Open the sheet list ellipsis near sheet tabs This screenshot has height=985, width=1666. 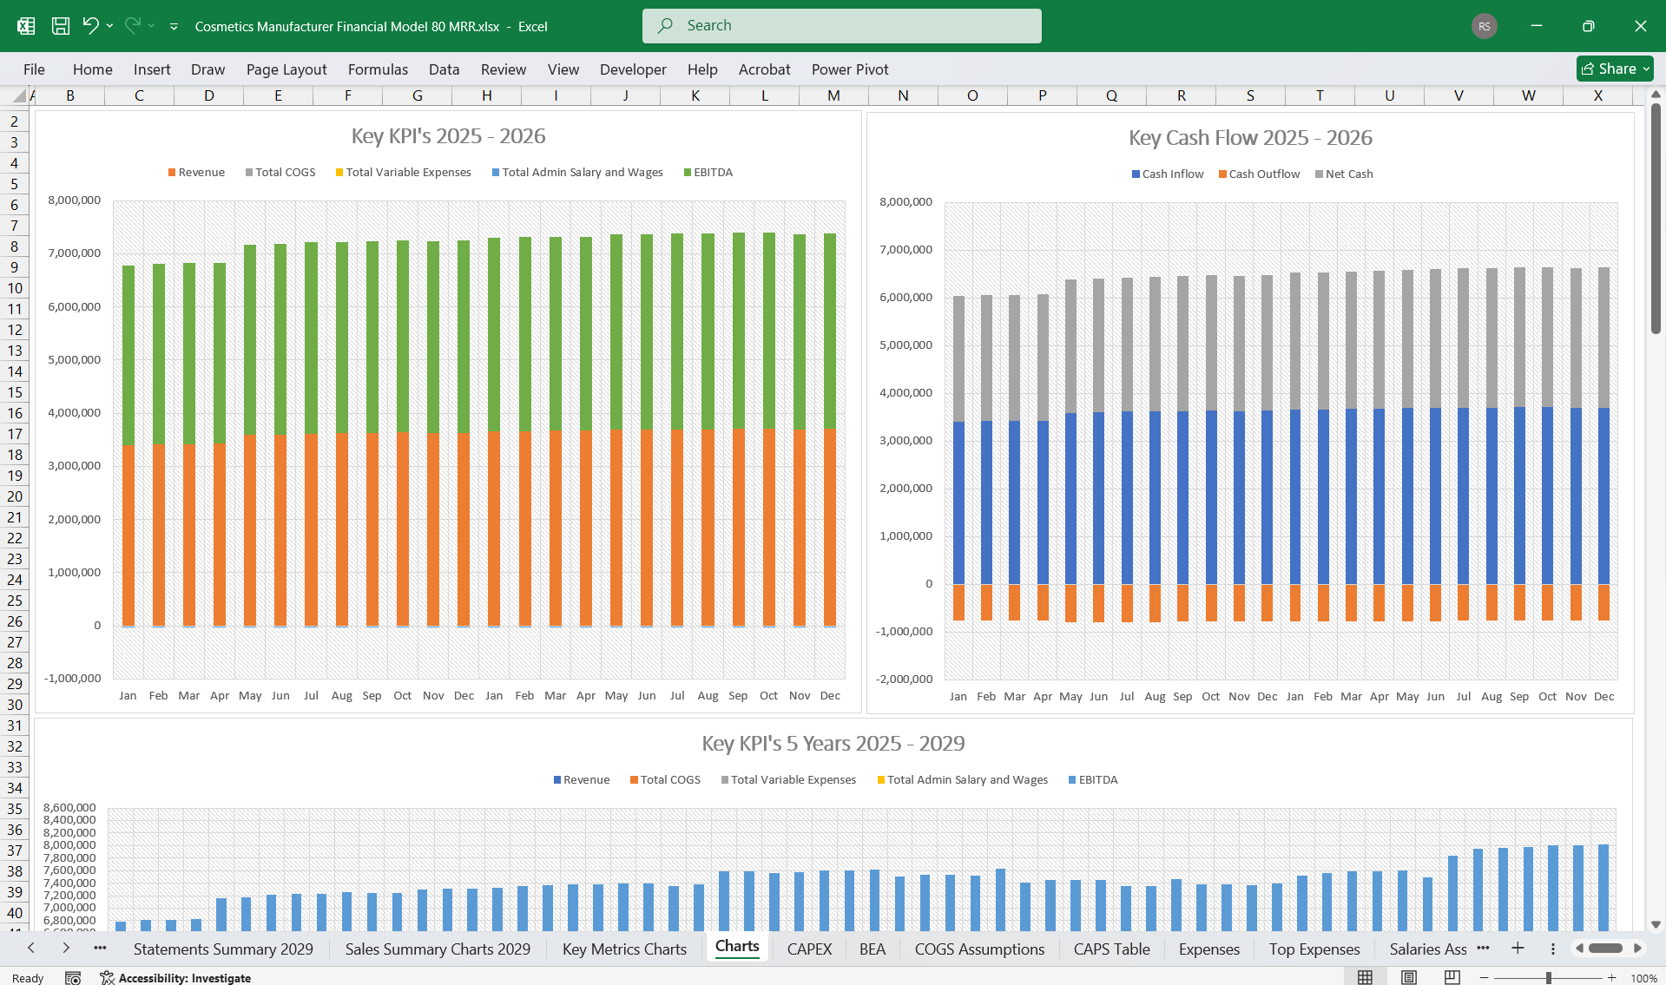100,949
